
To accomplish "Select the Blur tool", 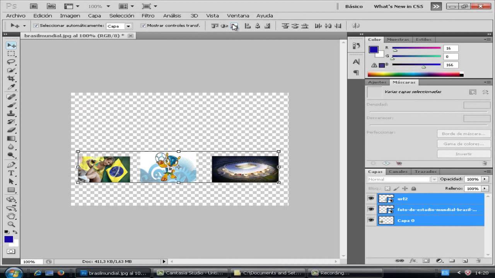I will 11,147.
